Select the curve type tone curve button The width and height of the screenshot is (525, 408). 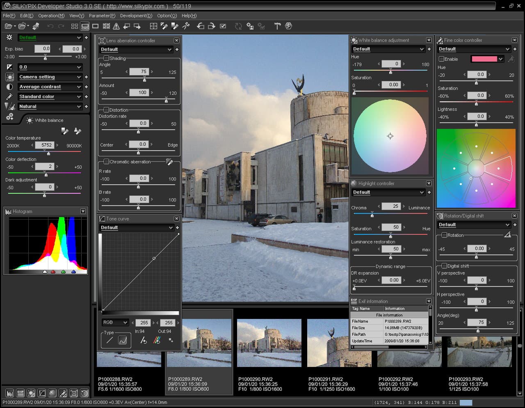tap(122, 340)
